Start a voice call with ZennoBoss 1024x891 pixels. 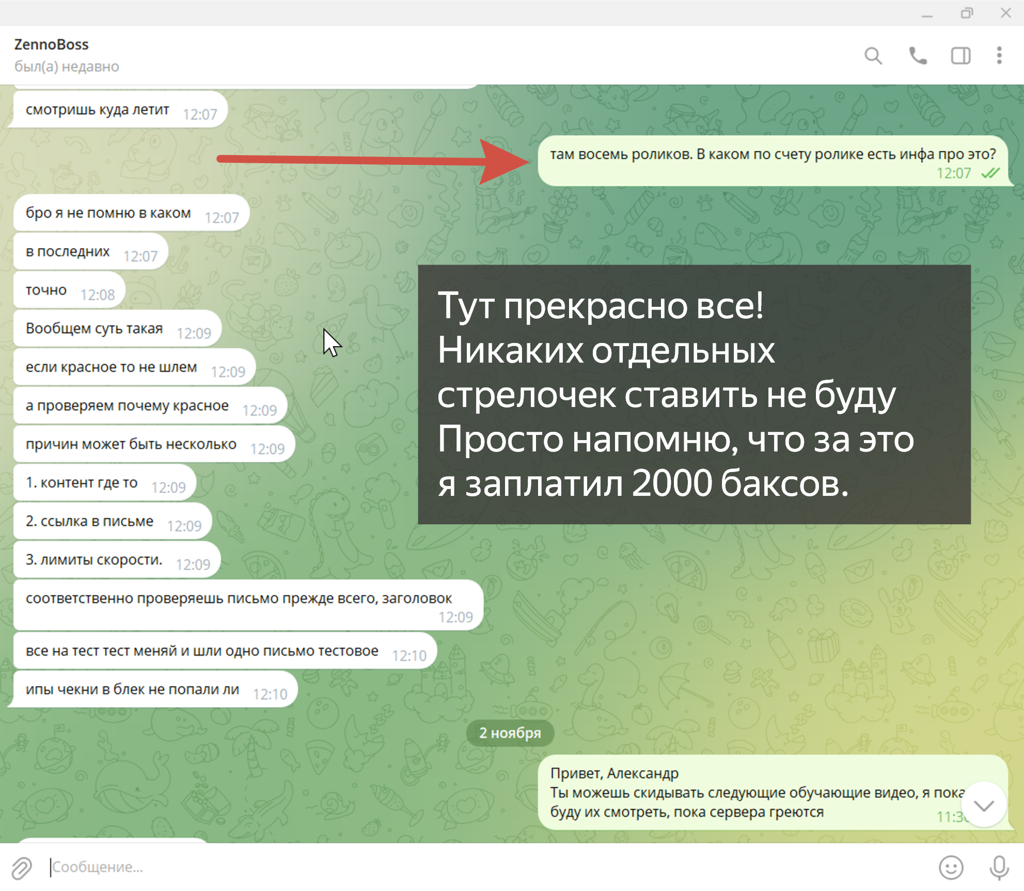(x=917, y=55)
